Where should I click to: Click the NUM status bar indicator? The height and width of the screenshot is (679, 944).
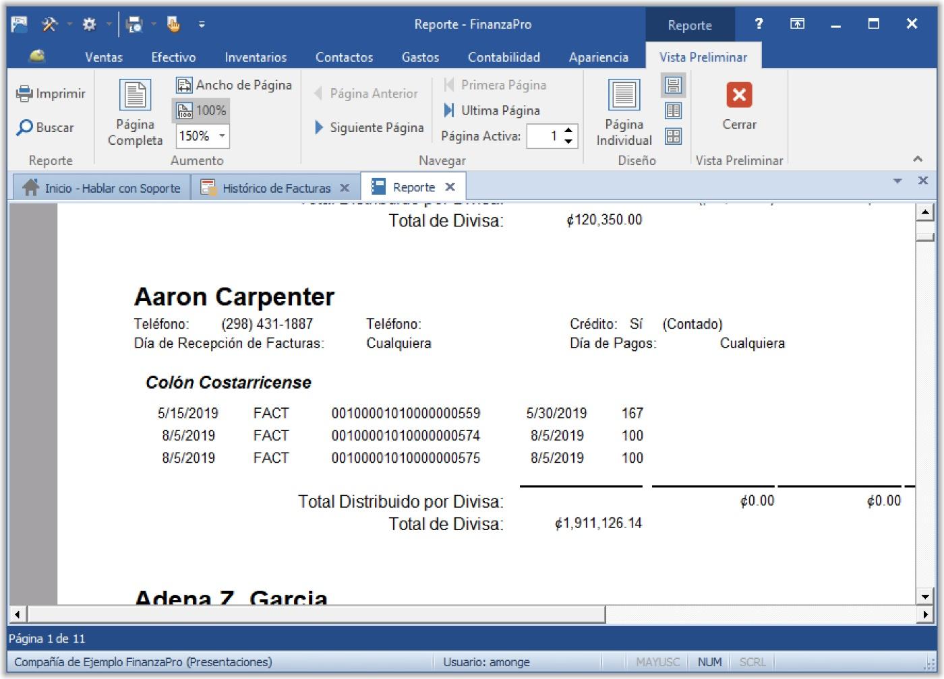tap(709, 662)
